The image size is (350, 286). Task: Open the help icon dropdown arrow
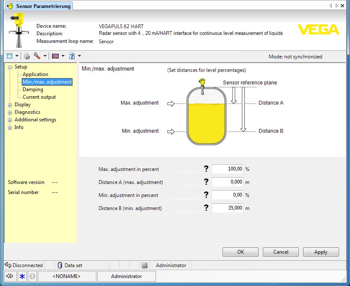point(80,56)
